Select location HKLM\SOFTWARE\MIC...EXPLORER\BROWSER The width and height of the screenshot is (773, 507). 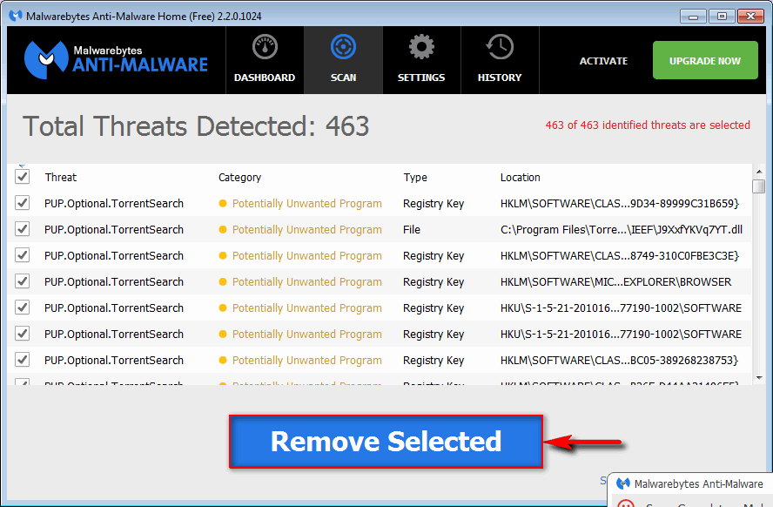(x=615, y=282)
